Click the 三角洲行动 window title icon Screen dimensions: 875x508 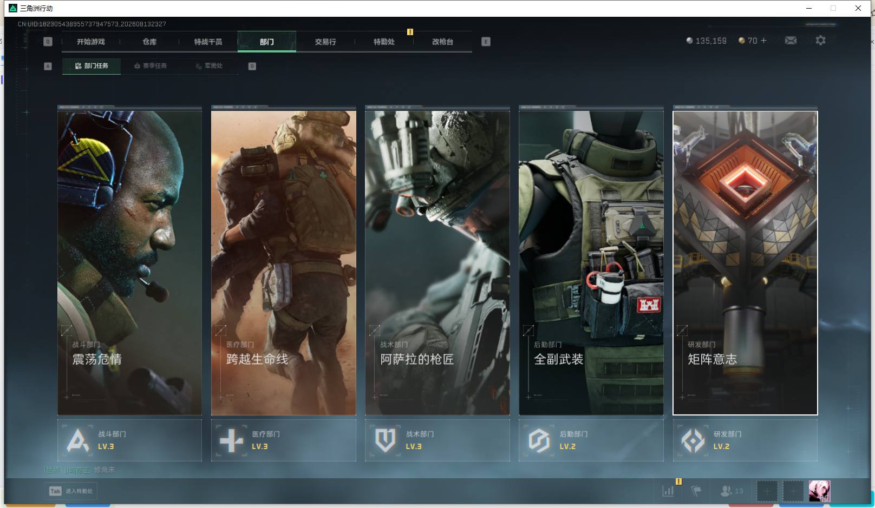(13, 8)
